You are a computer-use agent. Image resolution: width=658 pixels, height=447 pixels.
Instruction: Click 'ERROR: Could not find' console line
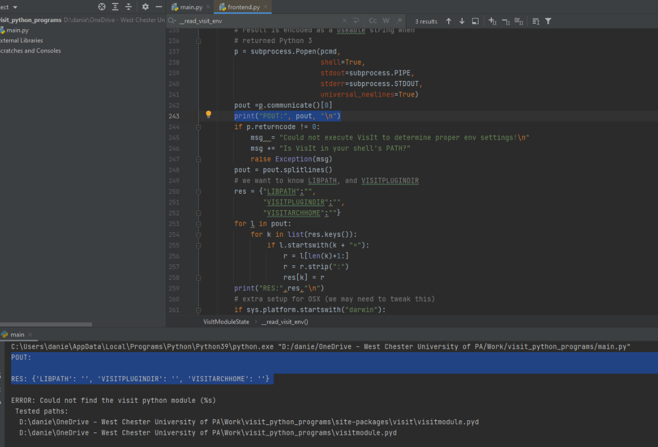[113, 400]
